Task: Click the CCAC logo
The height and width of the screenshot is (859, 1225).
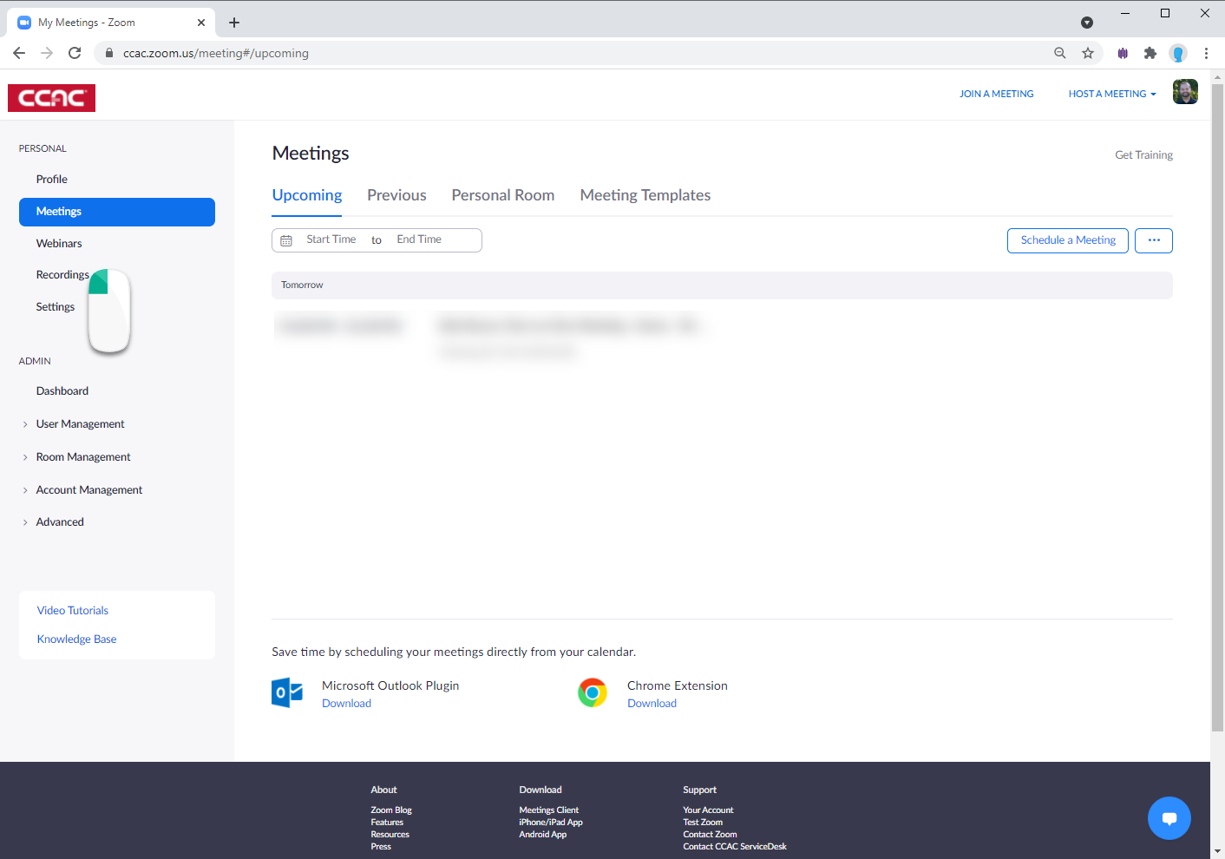Action: pos(51,97)
